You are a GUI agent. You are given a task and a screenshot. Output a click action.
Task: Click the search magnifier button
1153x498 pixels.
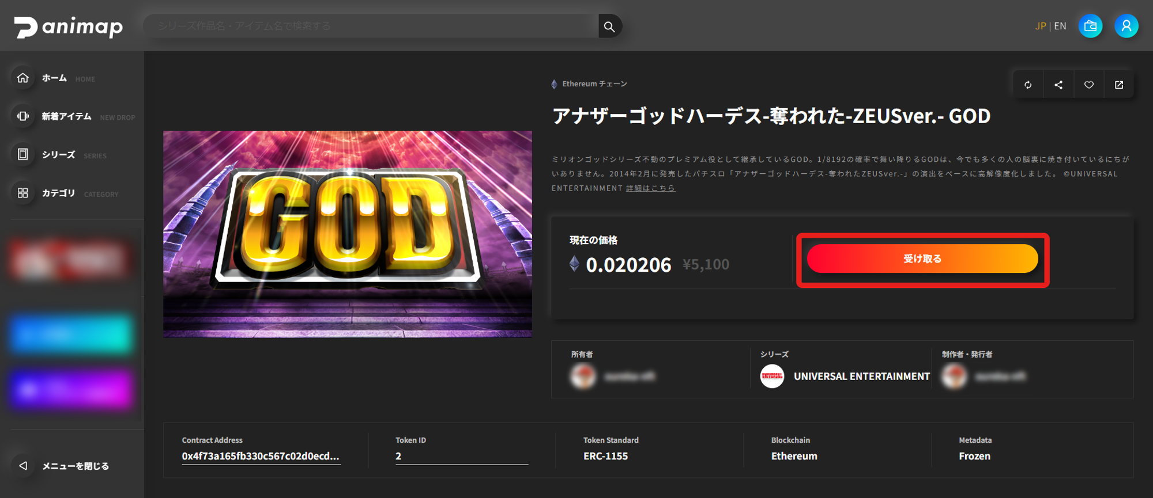[609, 26]
